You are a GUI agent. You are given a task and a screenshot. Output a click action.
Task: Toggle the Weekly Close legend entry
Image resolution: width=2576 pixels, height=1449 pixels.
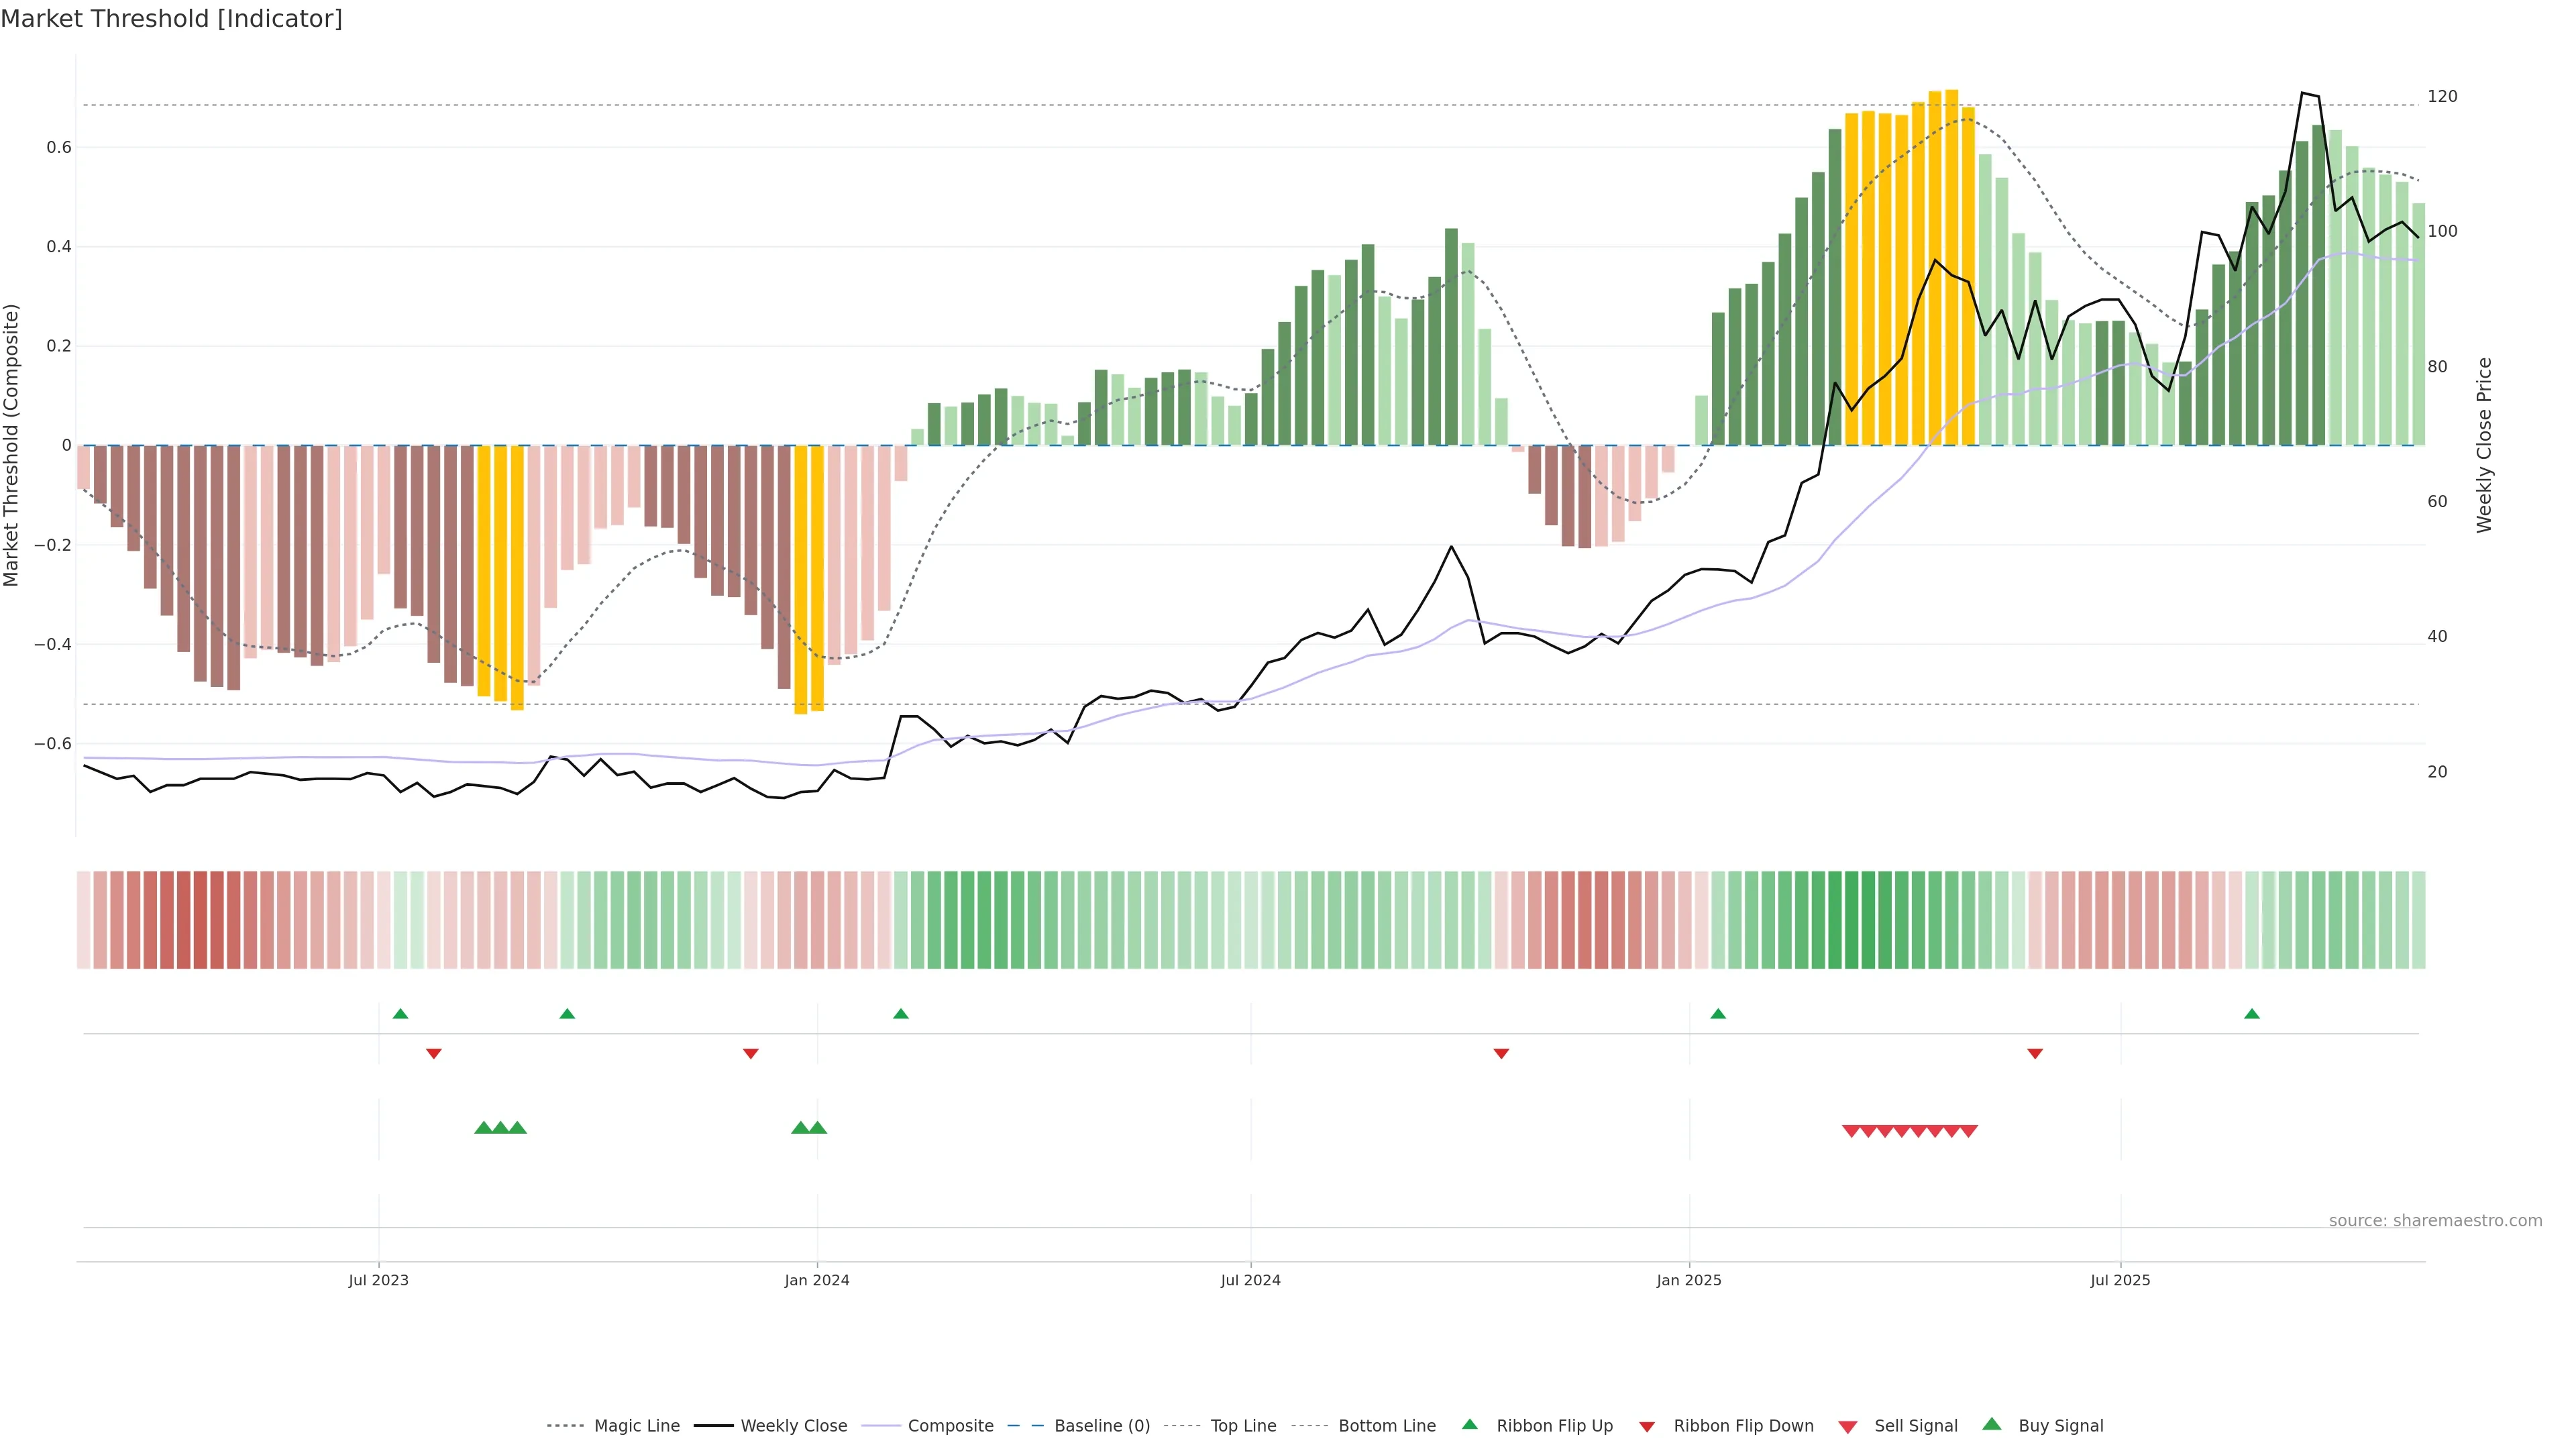pyautogui.click(x=793, y=1426)
